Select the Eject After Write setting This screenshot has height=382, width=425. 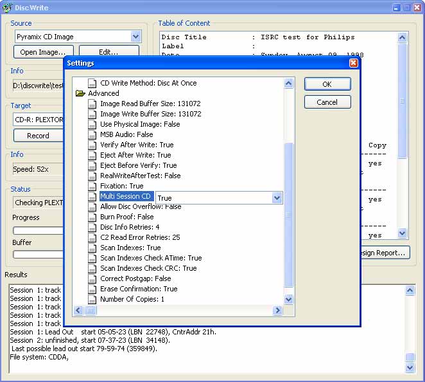[135, 155]
